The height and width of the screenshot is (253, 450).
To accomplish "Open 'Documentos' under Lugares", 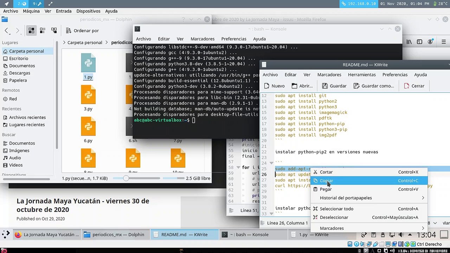I will [x=22, y=66].
